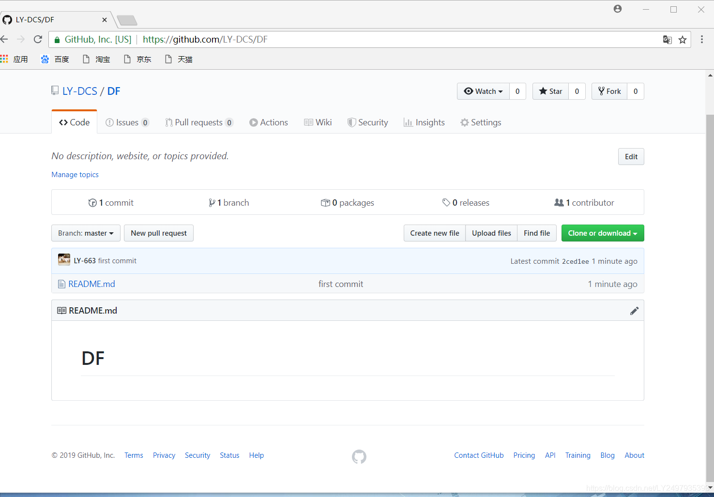This screenshot has height=497, width=714.
Task: View 0 releases
Action: (x=466, y=203)
